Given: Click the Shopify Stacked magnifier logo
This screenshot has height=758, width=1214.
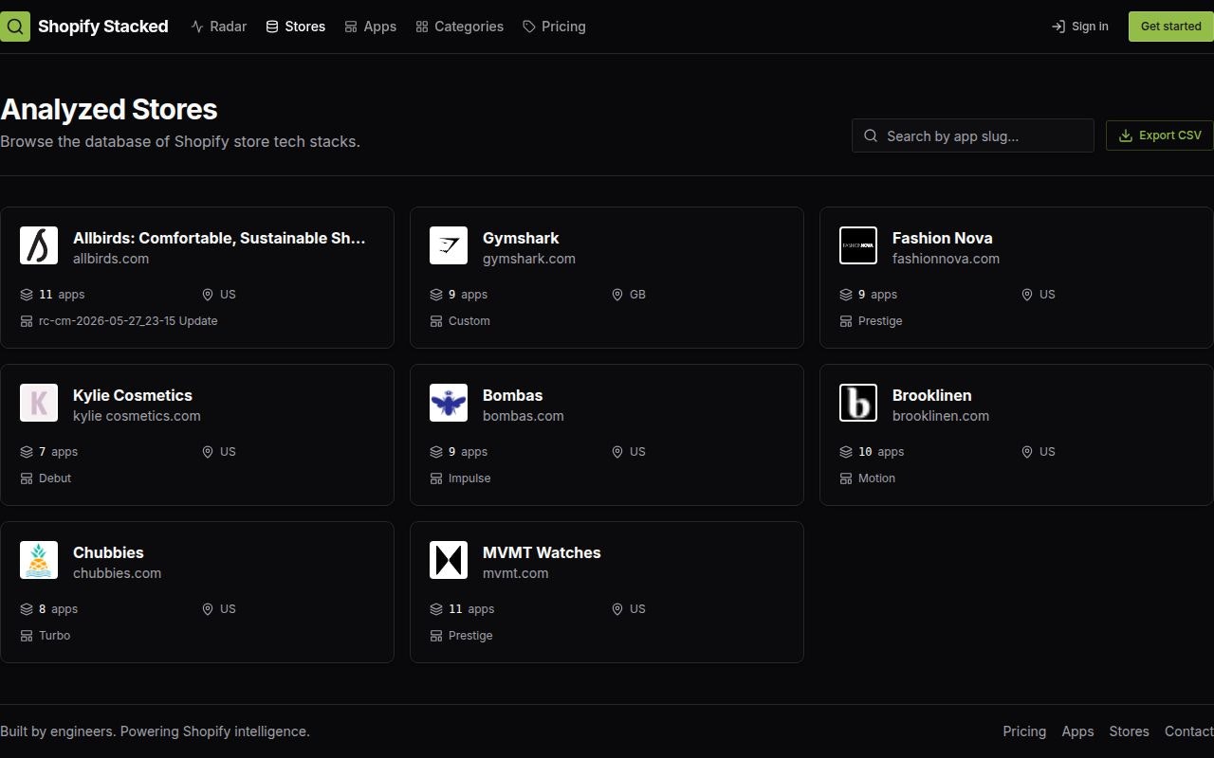Looking at the screenshot, I should 15,27.
